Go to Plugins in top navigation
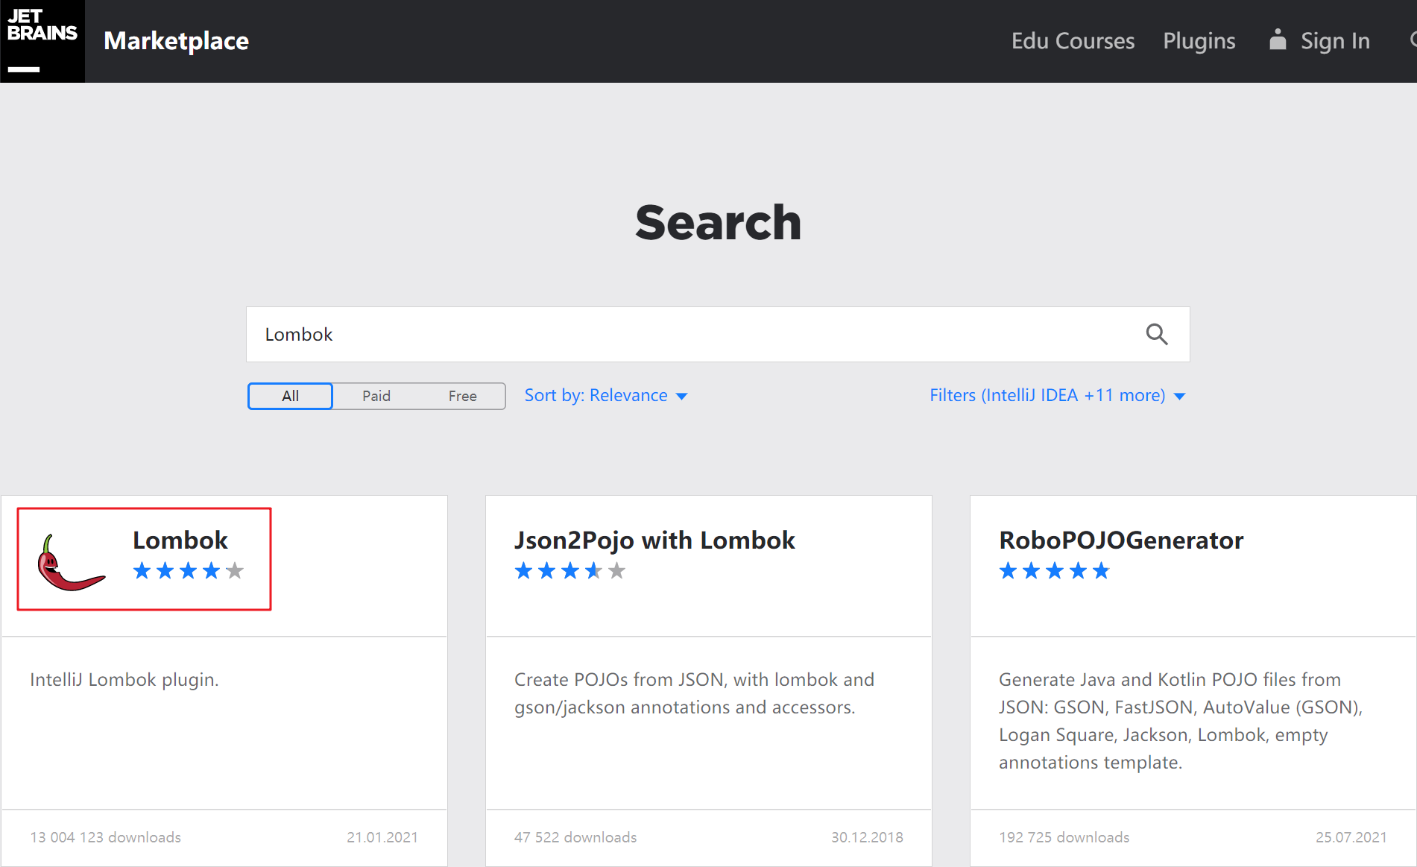 click(x=1199, y=41)
